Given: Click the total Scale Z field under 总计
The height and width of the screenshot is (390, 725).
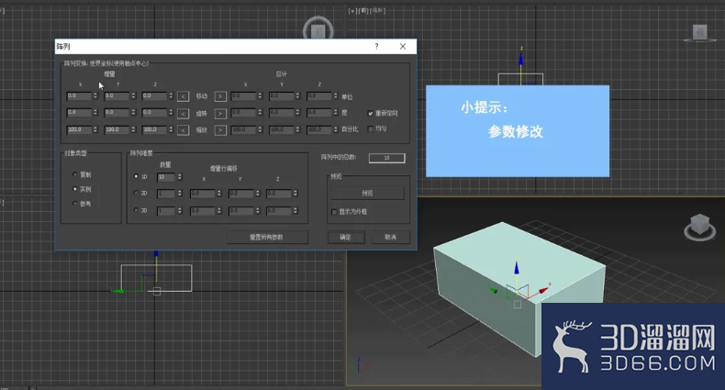Looking at the screenshot, I should (x=319, y=129).
